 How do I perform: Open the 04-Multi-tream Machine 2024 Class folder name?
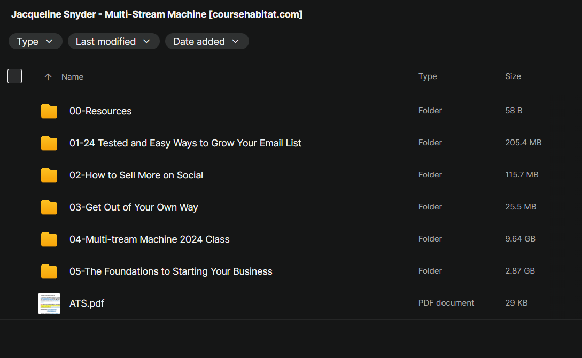149,239
